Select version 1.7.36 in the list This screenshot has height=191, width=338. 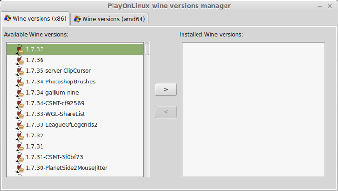[75, 60]
